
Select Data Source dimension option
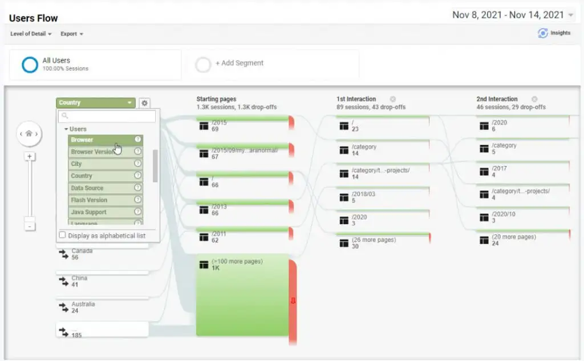pos(106,188)
